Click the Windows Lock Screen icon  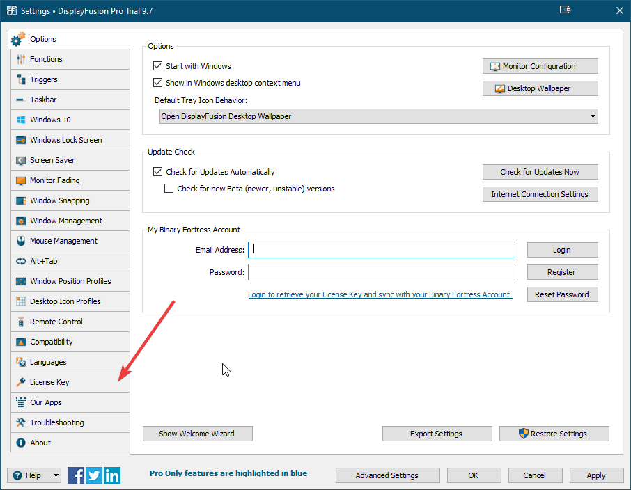pyautogui.click(x=21, y=140)
